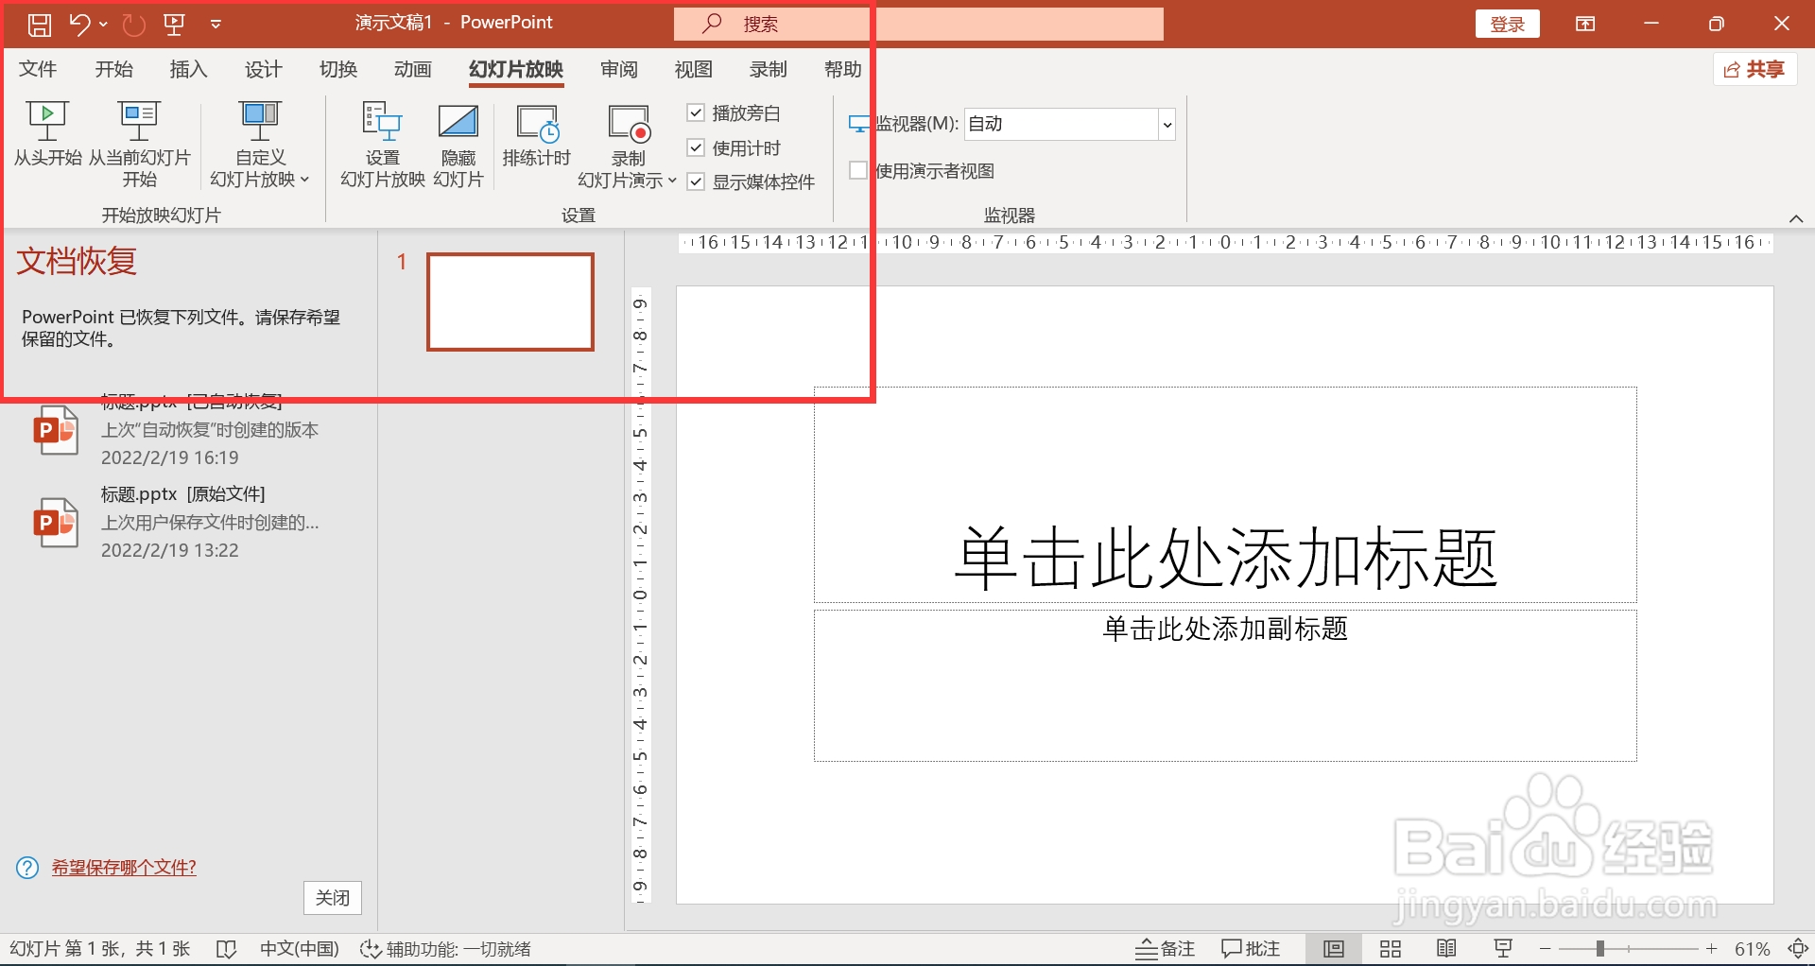Click the 登录 sign-in button

pyautogui.click(x=1507, y=24)
